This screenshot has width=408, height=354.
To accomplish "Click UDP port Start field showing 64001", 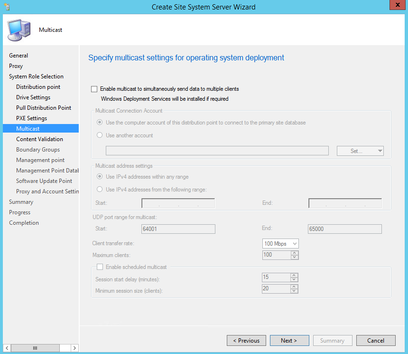I will (178, 229).
